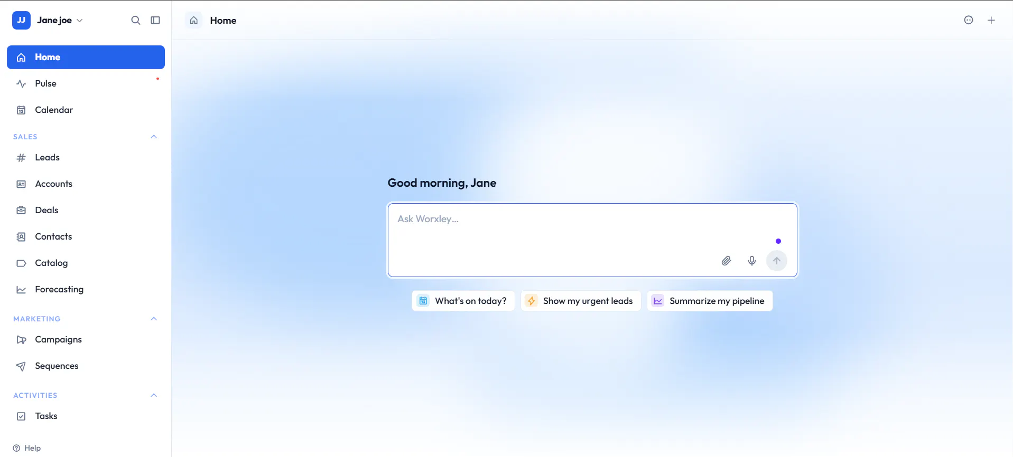Click the Home title in the header
Screen dimensions: 1013x457
pyautogui.click(x=223, y=20)
